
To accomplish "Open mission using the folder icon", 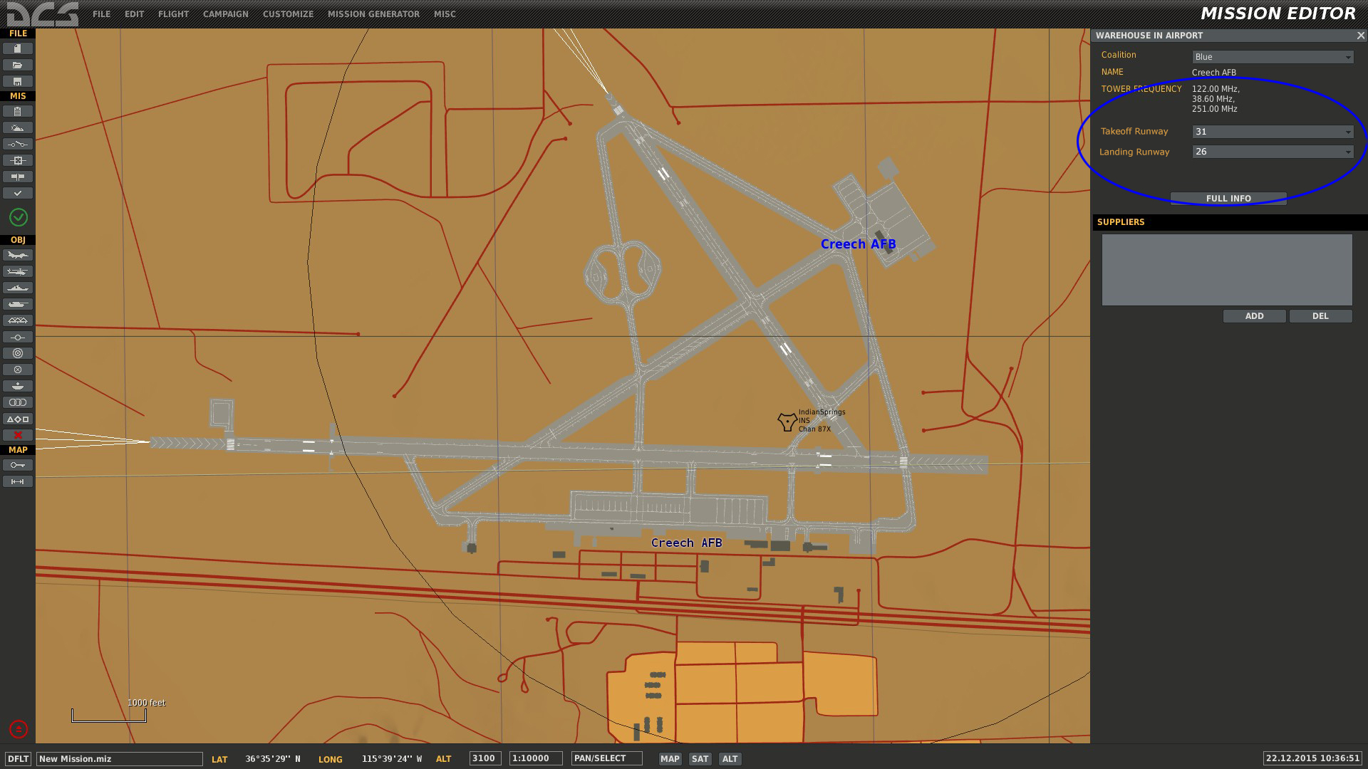I will (18, 65).
